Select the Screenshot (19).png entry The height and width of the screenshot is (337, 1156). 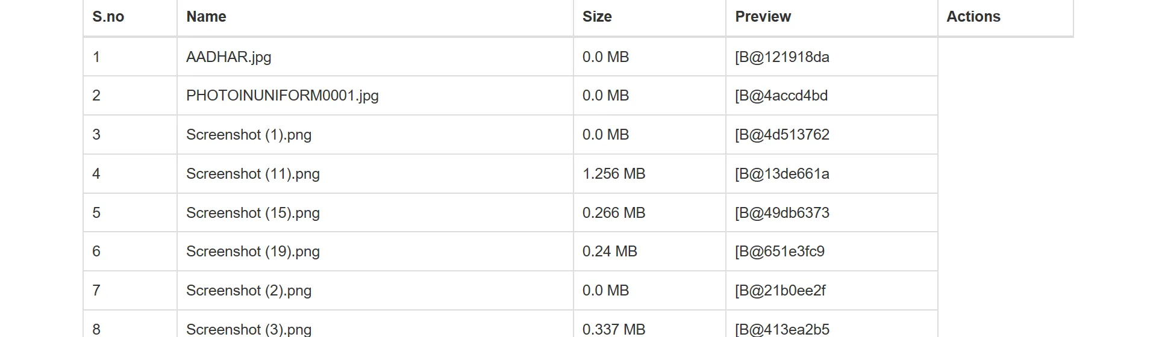click(253, 252)
